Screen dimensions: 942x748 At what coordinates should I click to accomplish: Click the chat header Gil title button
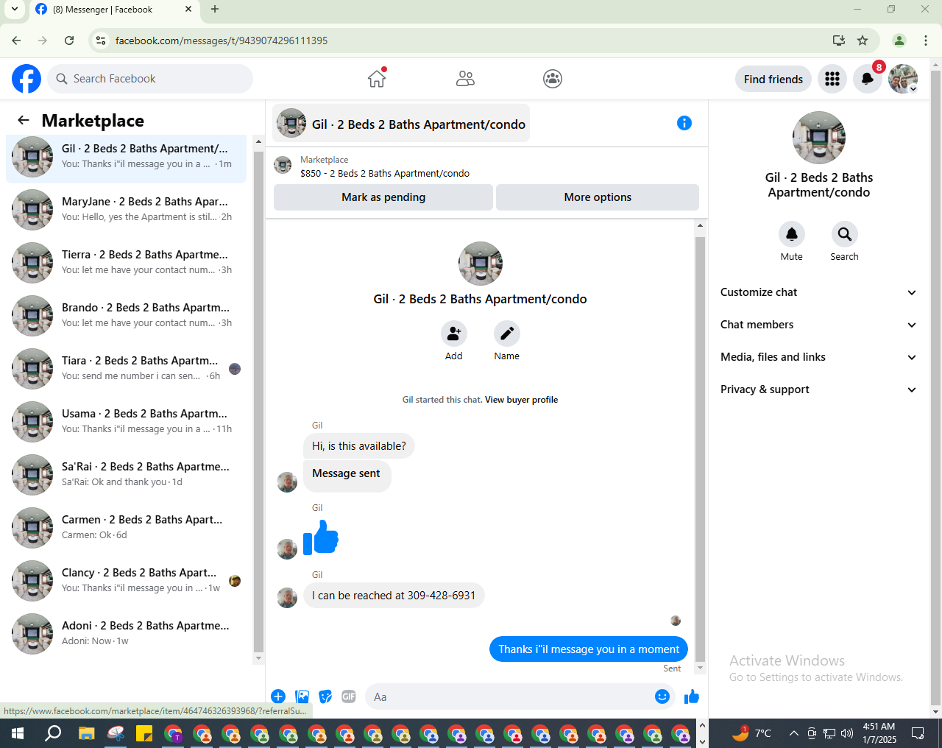[401, 124]
